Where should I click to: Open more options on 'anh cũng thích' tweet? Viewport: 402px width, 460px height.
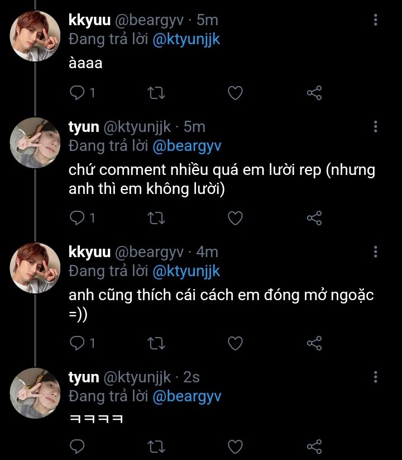pos(375,252)
